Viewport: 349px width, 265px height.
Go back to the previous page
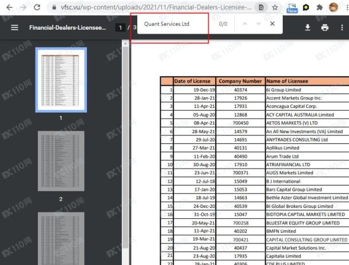[9, 7]
